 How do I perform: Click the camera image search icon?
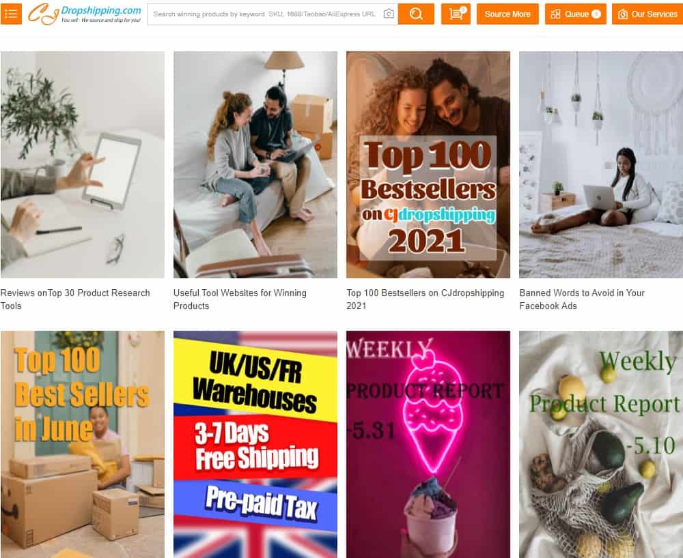389,14
